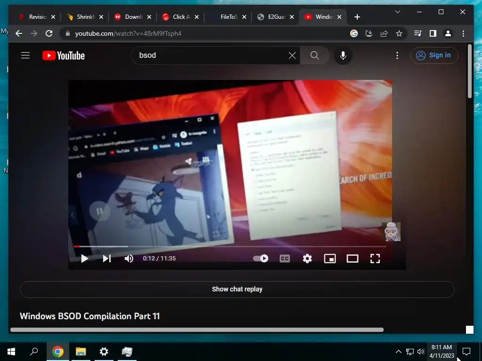The width and height of the screenshot is (482, 361).
Task: Switch to miniplayer mode
Action: tap(330, 259)
